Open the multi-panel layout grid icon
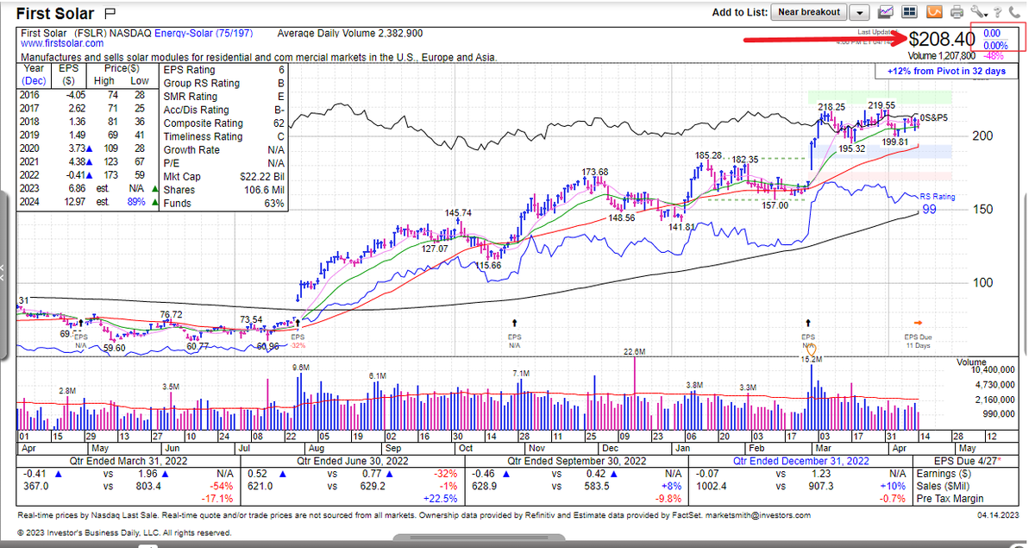This screenshot has width=1035, height=548. (x=908, y=12)
